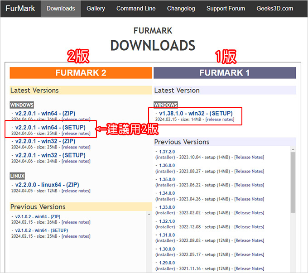Open the FurMark home logo link

[x=20, y=9]
